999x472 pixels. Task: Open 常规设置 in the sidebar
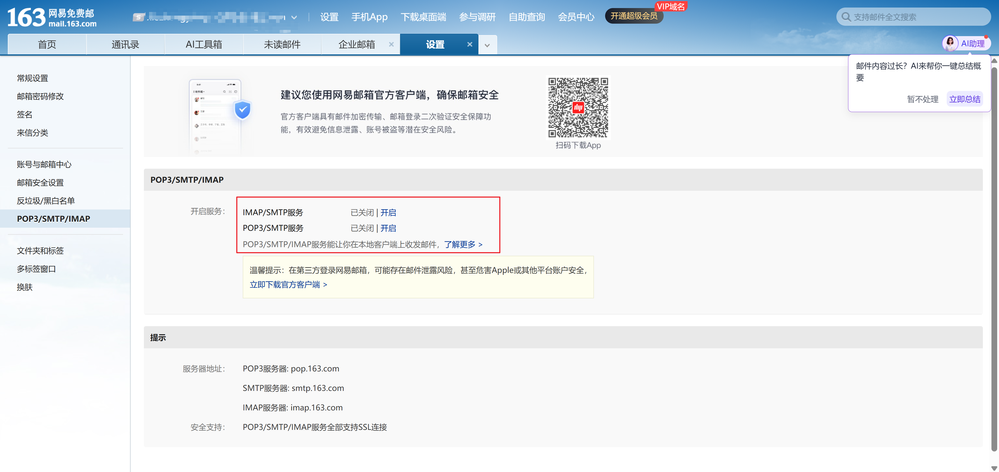[33, 78]
